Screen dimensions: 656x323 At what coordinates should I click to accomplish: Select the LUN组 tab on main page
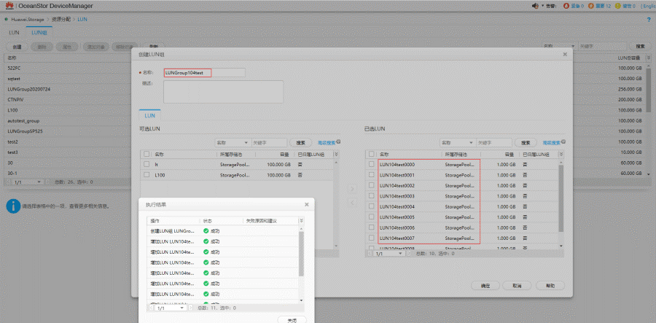point(39,33)
